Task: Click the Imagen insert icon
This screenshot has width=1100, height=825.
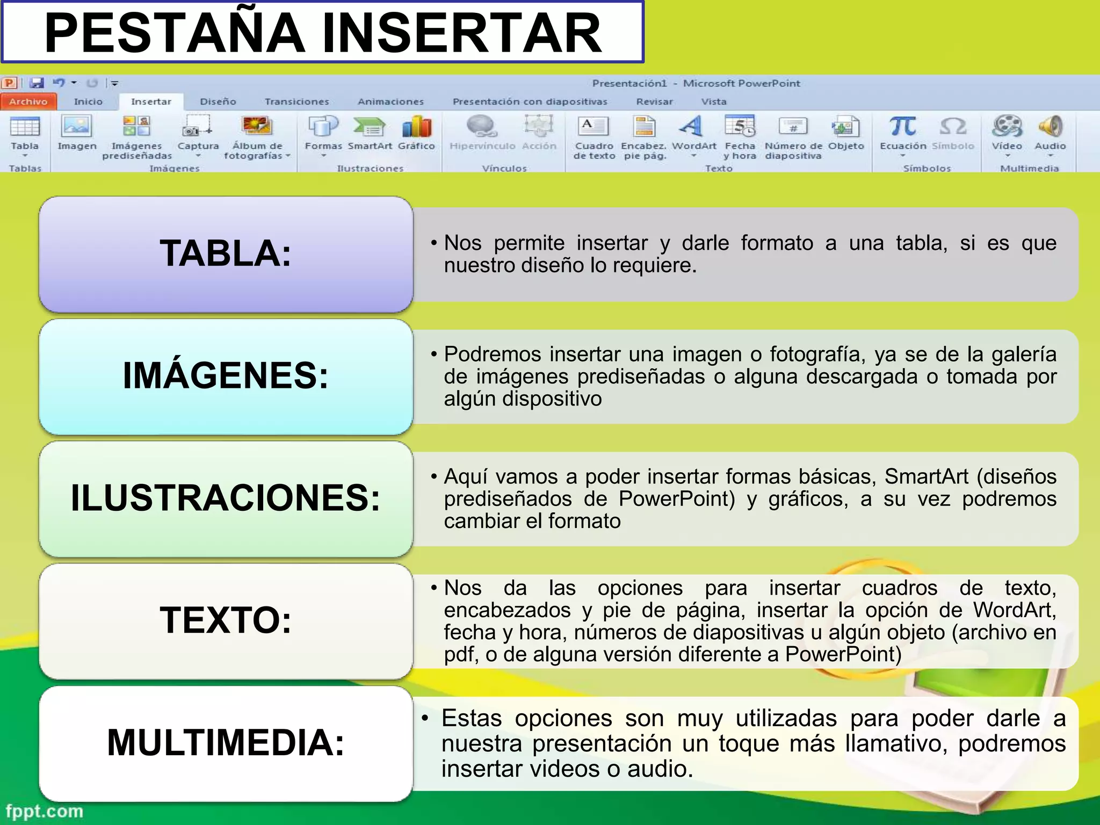Action: coord(77,127)
